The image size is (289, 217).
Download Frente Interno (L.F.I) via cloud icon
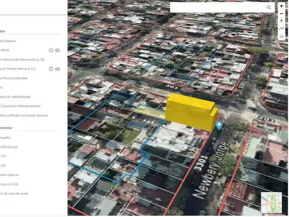pyautogui.click(x=57, y=69)
